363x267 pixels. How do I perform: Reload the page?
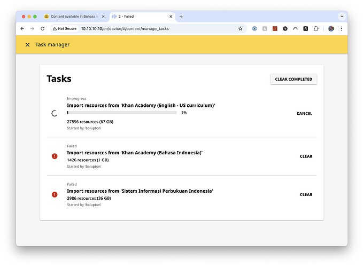click(x=42, y=29)
